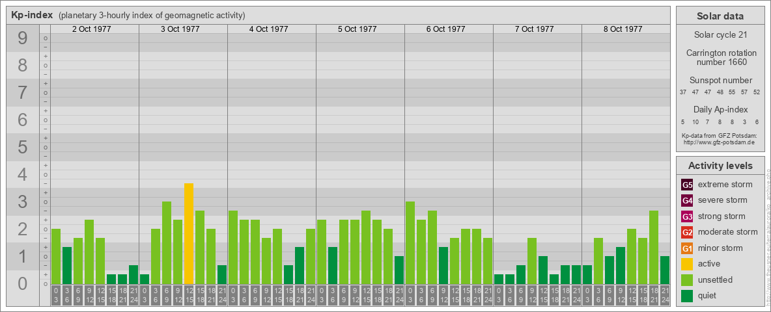The width and height of the screenshot is (771, 312).
Task: Click the Solar data panel heading
Action: click(x=720, y=16)
